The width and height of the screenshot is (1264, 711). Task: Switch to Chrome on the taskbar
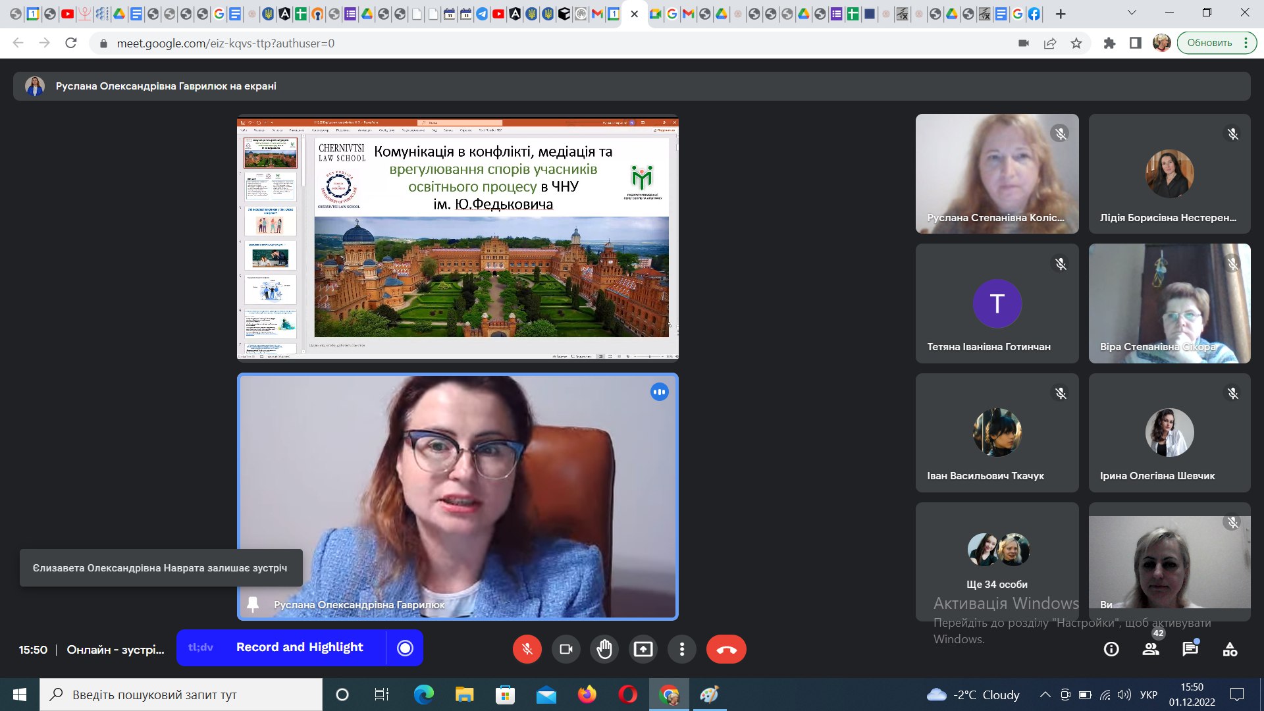669,695
